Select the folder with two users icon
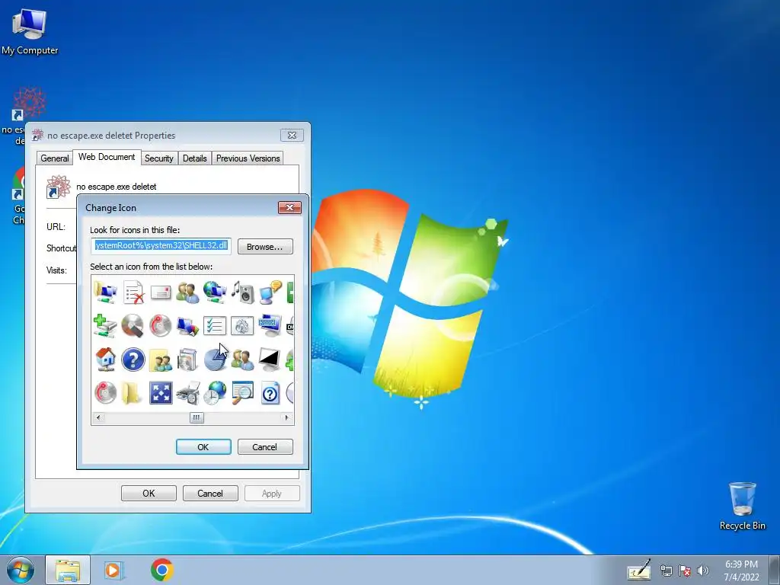Viewport: 780px width, 585px height. point(160,360)
